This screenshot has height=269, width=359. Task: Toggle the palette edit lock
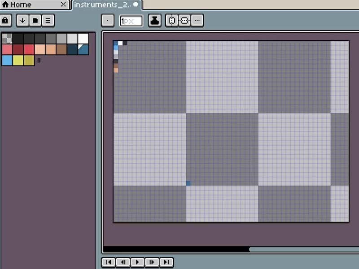click(x=5, y=21)
